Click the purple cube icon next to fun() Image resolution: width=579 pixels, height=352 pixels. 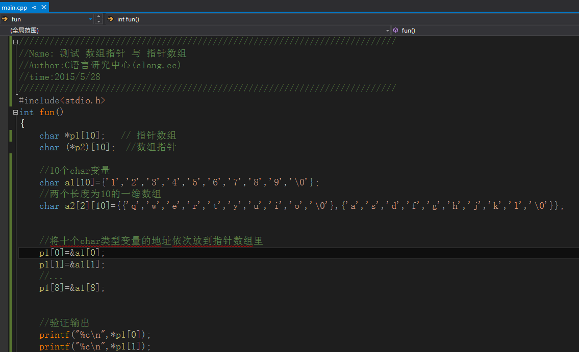click(396, 31)
